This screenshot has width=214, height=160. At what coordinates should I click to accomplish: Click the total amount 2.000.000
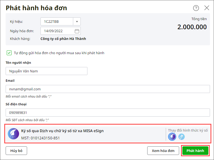(x=192, y=27)
